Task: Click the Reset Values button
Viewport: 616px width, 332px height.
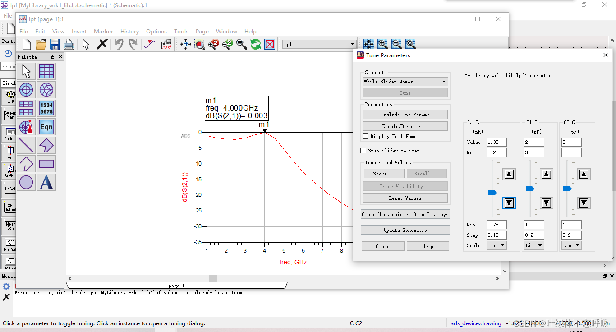Action: 405,198
